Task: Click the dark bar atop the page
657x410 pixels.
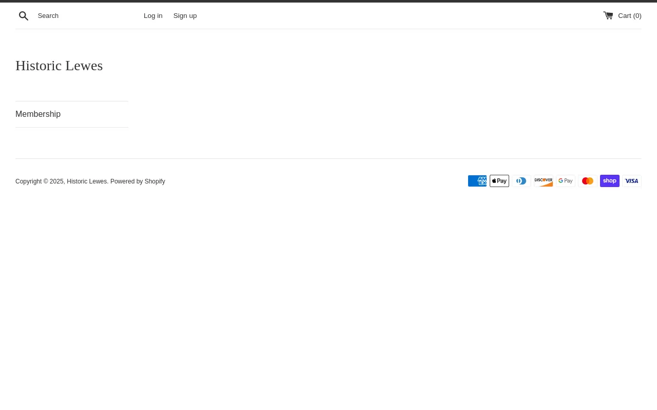Action: click(328, 1)
